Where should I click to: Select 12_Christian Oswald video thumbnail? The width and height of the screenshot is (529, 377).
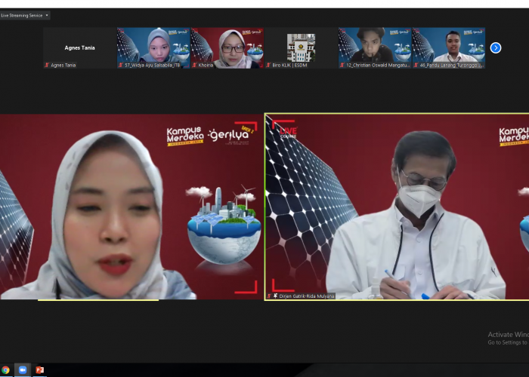375,48
